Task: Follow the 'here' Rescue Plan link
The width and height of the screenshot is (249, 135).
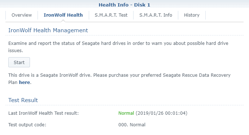Action: 25,82
